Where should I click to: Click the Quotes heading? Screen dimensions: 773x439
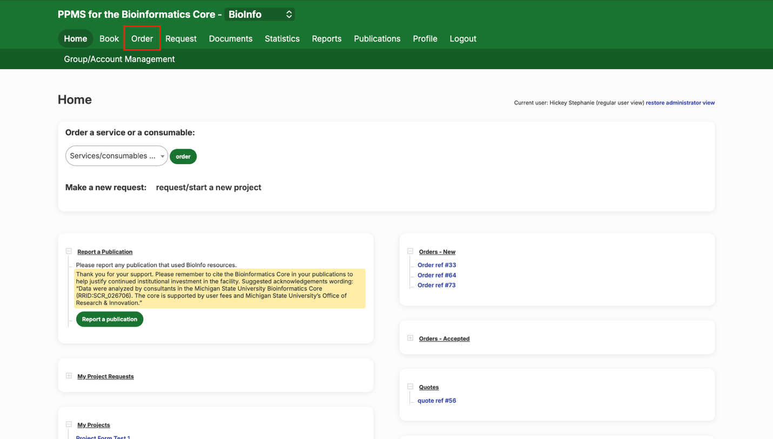tap(429, 387)
